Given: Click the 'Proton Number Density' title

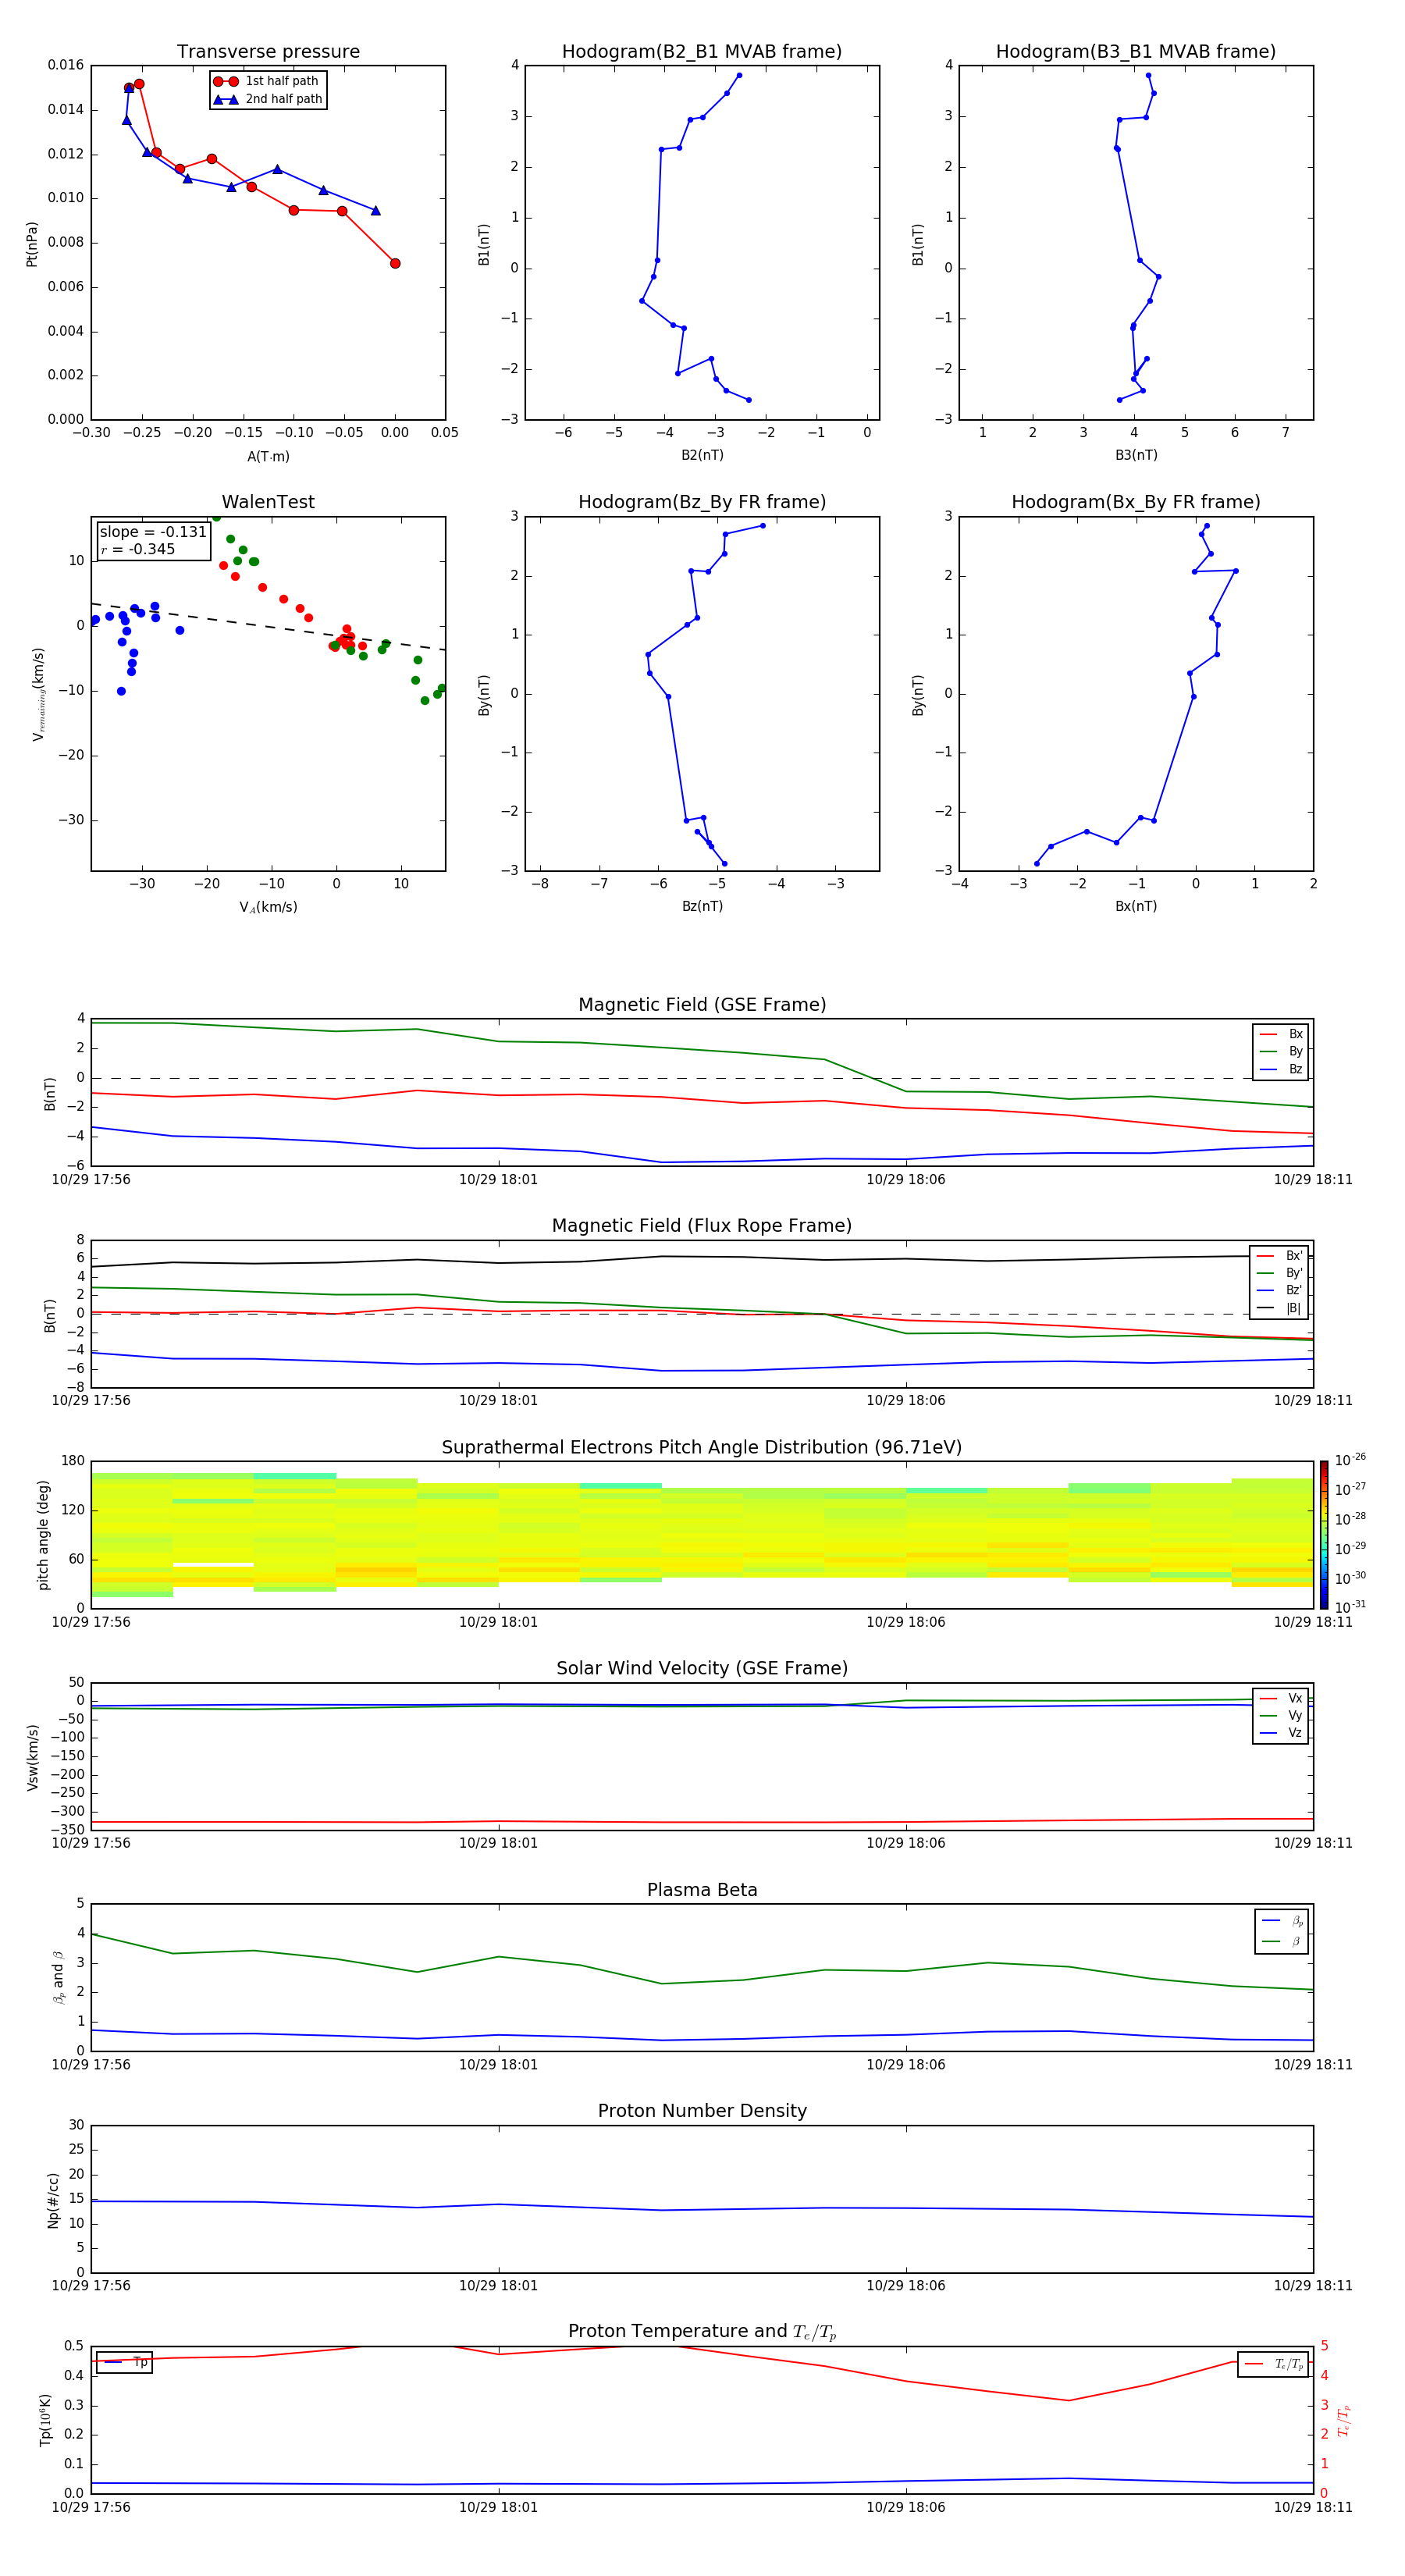Looking at the screenshot, I should click(x=702, y=2111).
